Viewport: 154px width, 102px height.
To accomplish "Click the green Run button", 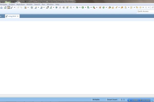I will pos(83,8).
